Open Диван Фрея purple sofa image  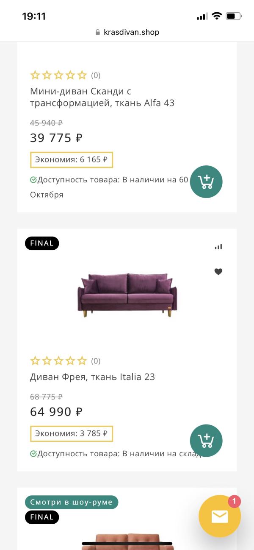[127, 295]
